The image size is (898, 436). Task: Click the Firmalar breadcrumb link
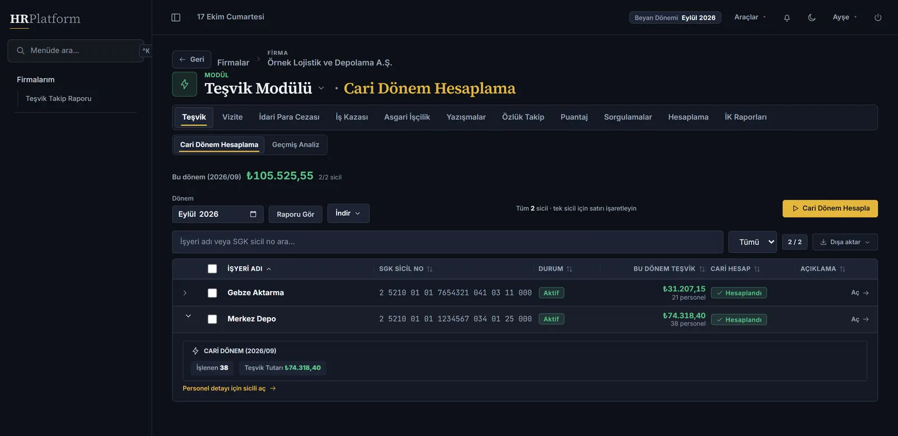pyautogui.click(x=233, y=63)
